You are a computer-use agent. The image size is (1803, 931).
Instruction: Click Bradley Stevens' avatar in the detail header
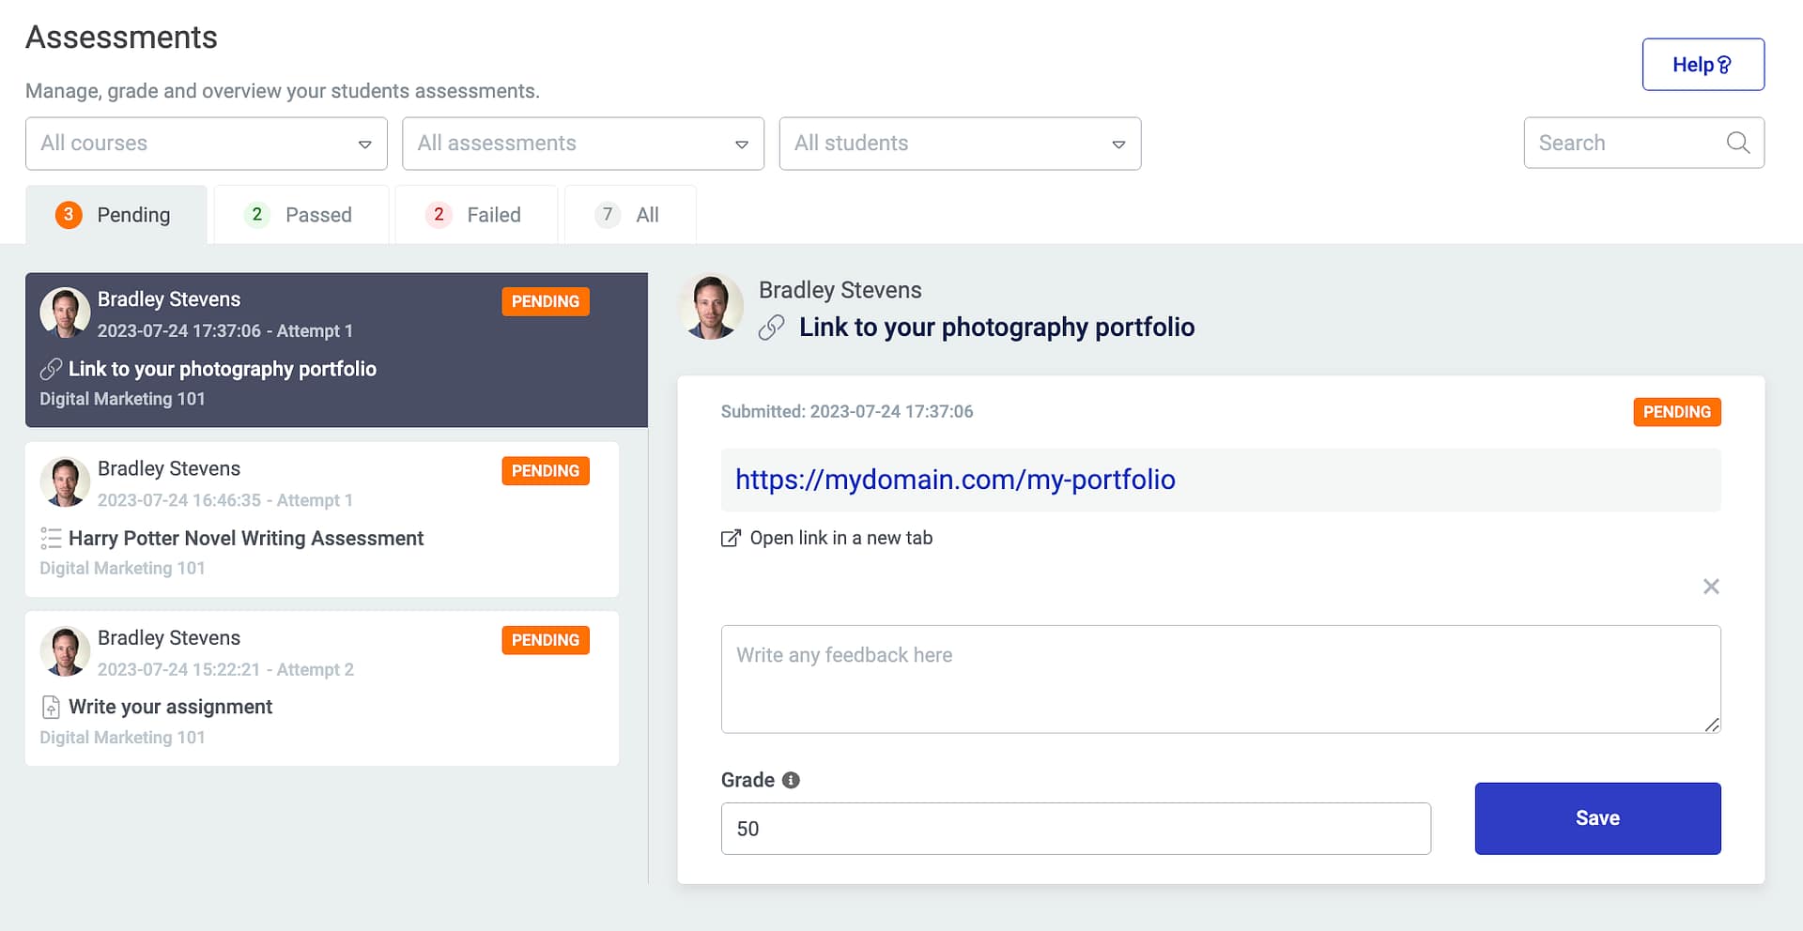click(x=711, y=306)
